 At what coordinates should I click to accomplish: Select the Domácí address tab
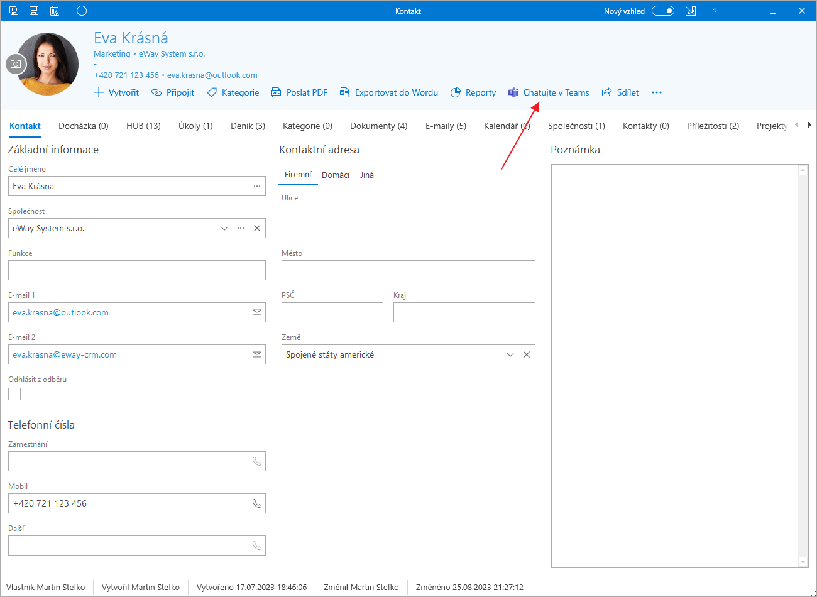336,175
